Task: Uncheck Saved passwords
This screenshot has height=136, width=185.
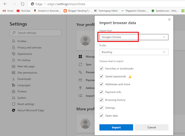Action: coord(101,76)
